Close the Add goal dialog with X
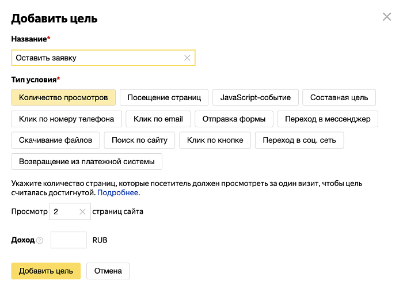The image size is (403, 288). 387,17
